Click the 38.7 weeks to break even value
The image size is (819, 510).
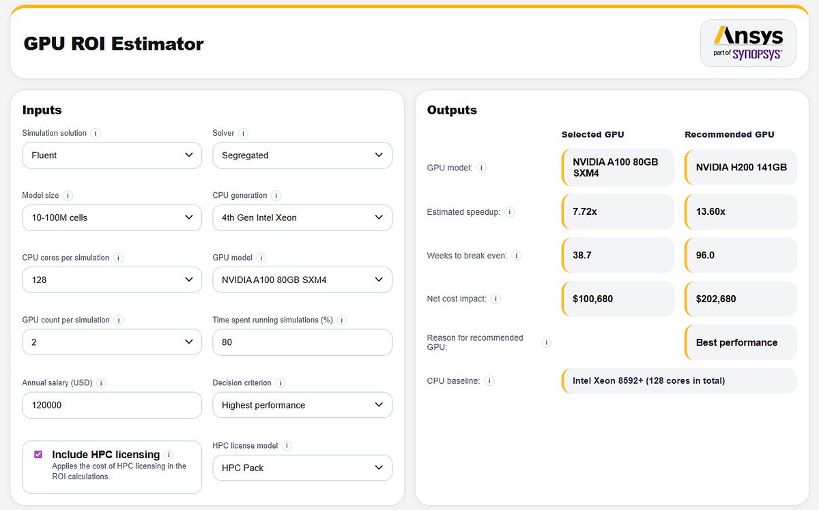[x=618, y=256]
